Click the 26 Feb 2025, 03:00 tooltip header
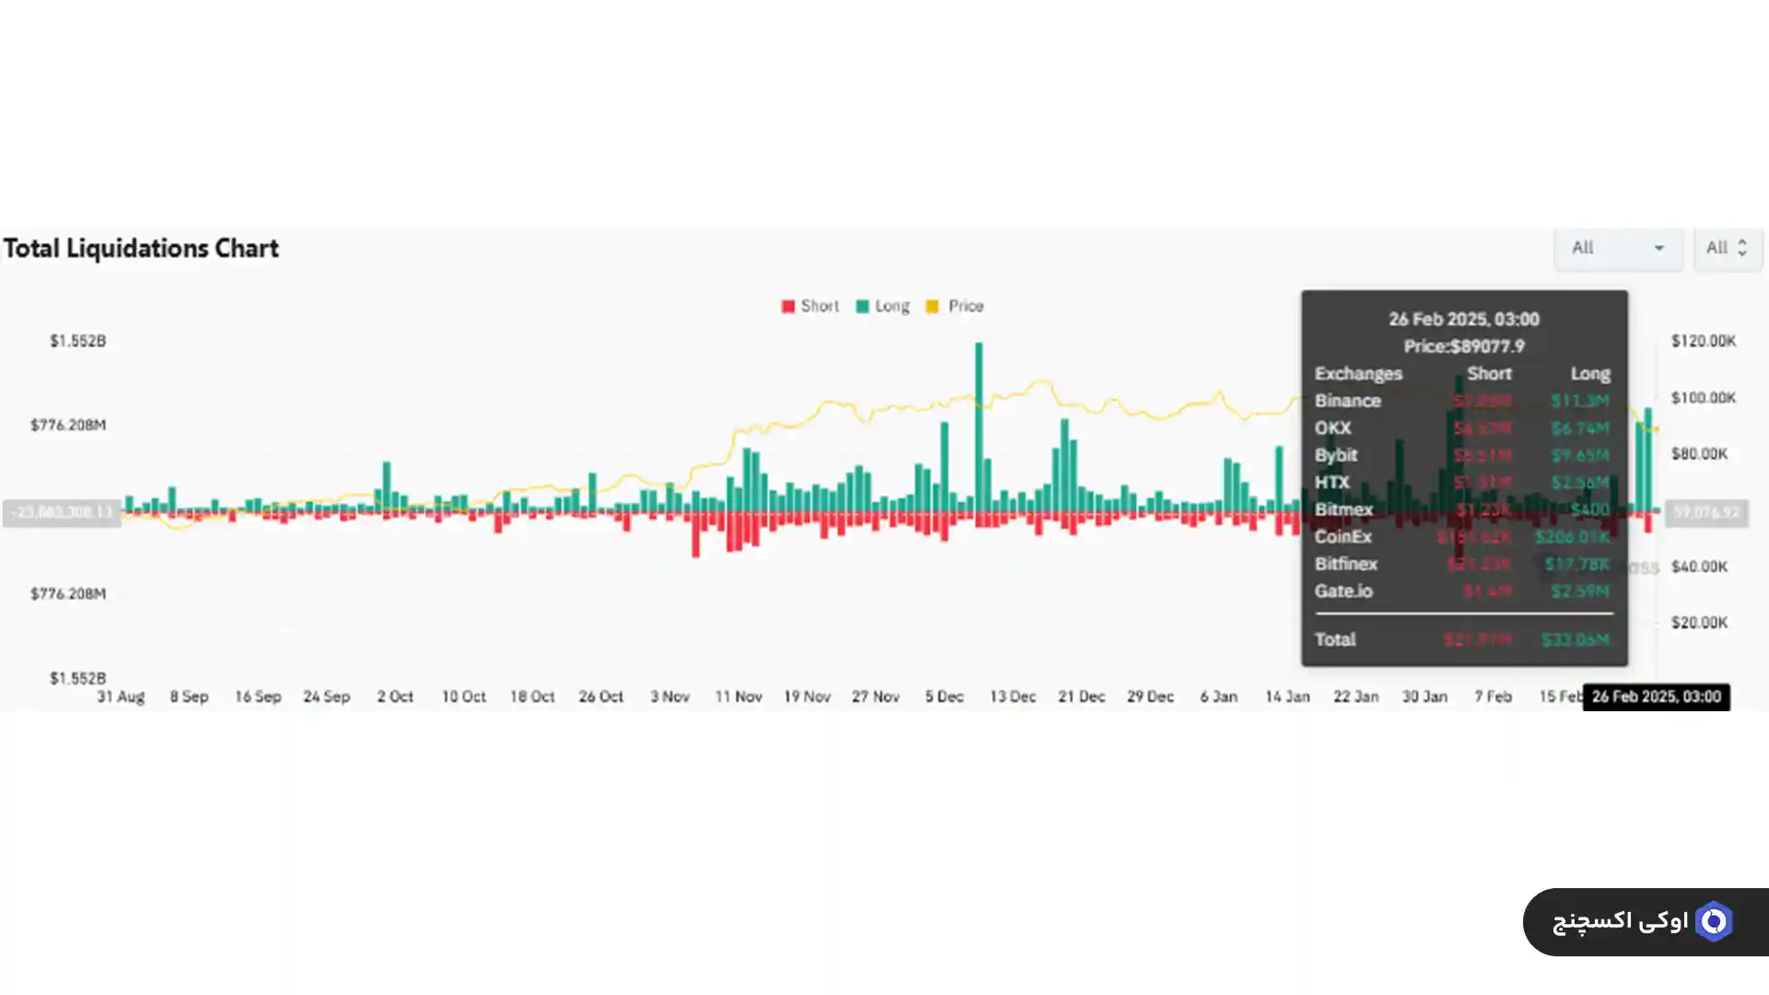1769x995 pixels. point(1463,319)
